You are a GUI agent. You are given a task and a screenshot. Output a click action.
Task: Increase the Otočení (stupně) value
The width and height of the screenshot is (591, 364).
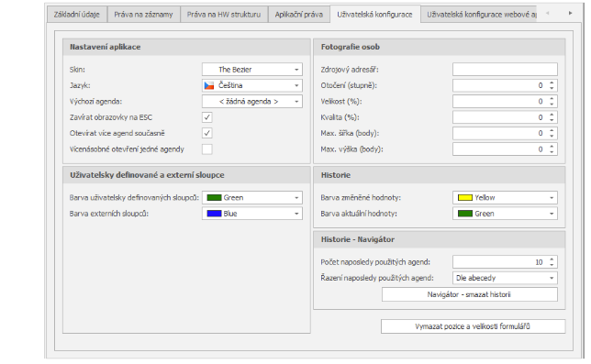(552, 83)
